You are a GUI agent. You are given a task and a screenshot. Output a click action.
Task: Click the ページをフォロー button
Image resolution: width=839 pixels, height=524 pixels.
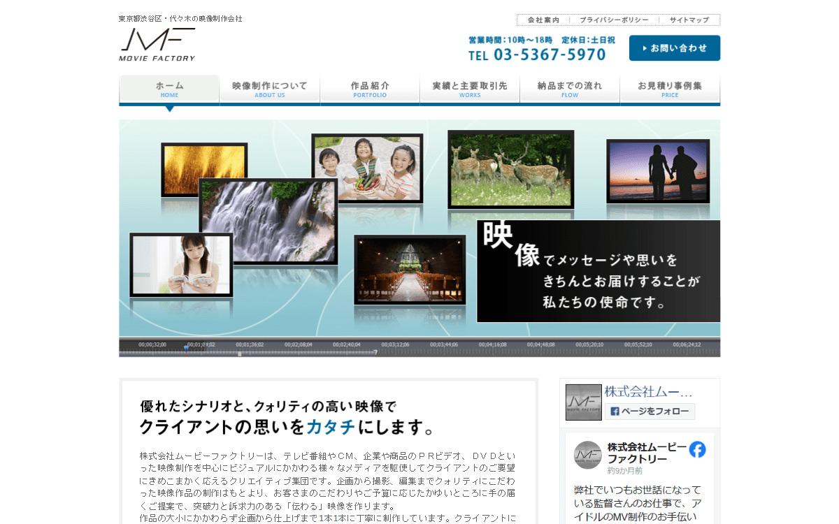point(650,412)
